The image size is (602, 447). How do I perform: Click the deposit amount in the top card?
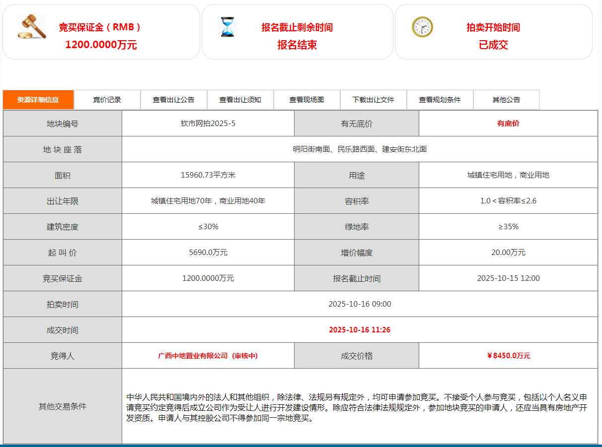tap(101, 45)
